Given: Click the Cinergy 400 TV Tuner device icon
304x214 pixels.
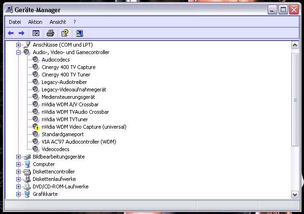Looking at the screenshot, I should [x=35, y=75].
